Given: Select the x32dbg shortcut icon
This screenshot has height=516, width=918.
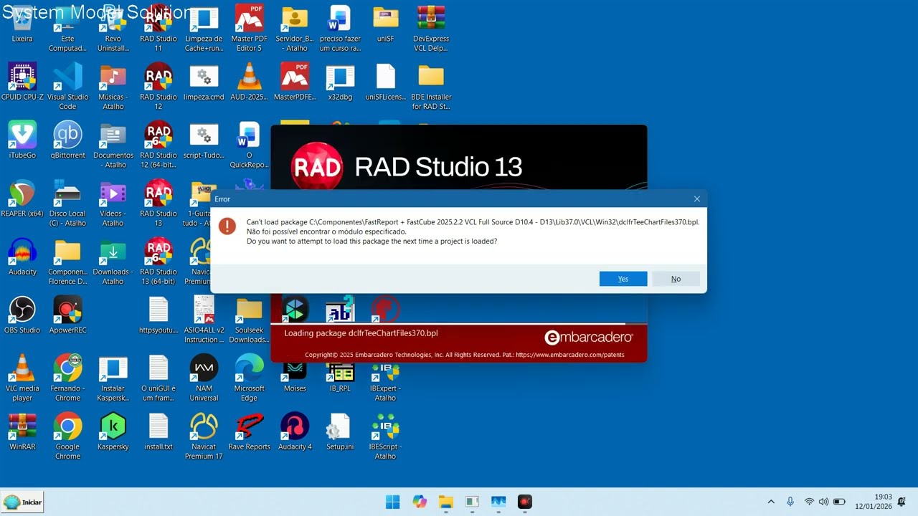Looking at the screenshot, I should pos(340,82).
